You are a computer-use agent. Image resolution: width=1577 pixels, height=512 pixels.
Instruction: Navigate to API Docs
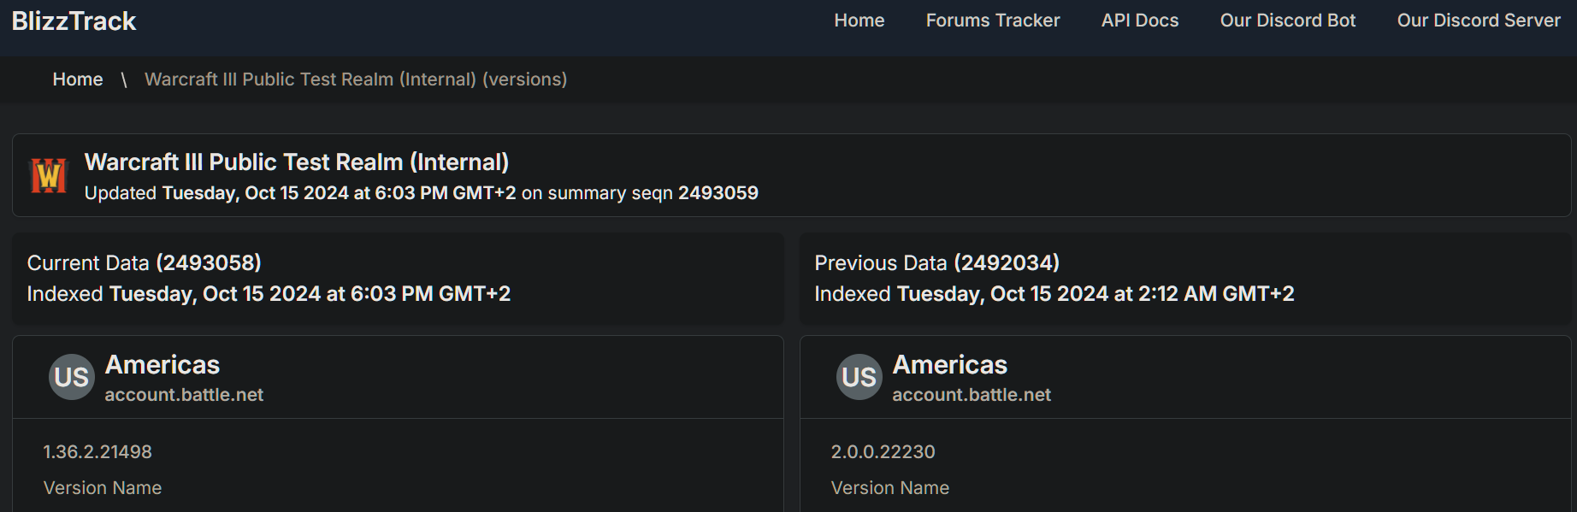click(x=1139, y=21)
